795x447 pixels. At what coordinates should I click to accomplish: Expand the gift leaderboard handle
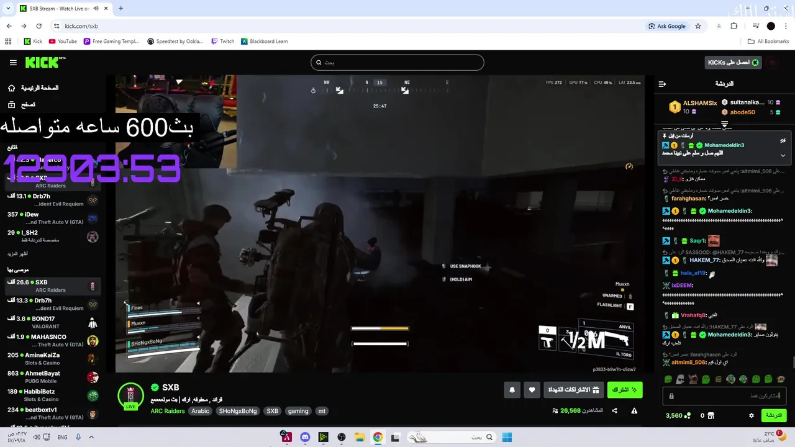click(x=724, y=124)
